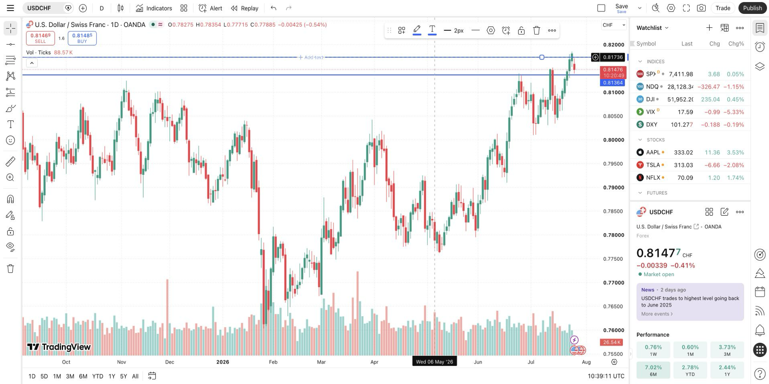Viewport: 769px width, 384px height.
Task: Toggle magnet mode in left toolbar
Action: [x=11, y=199]
